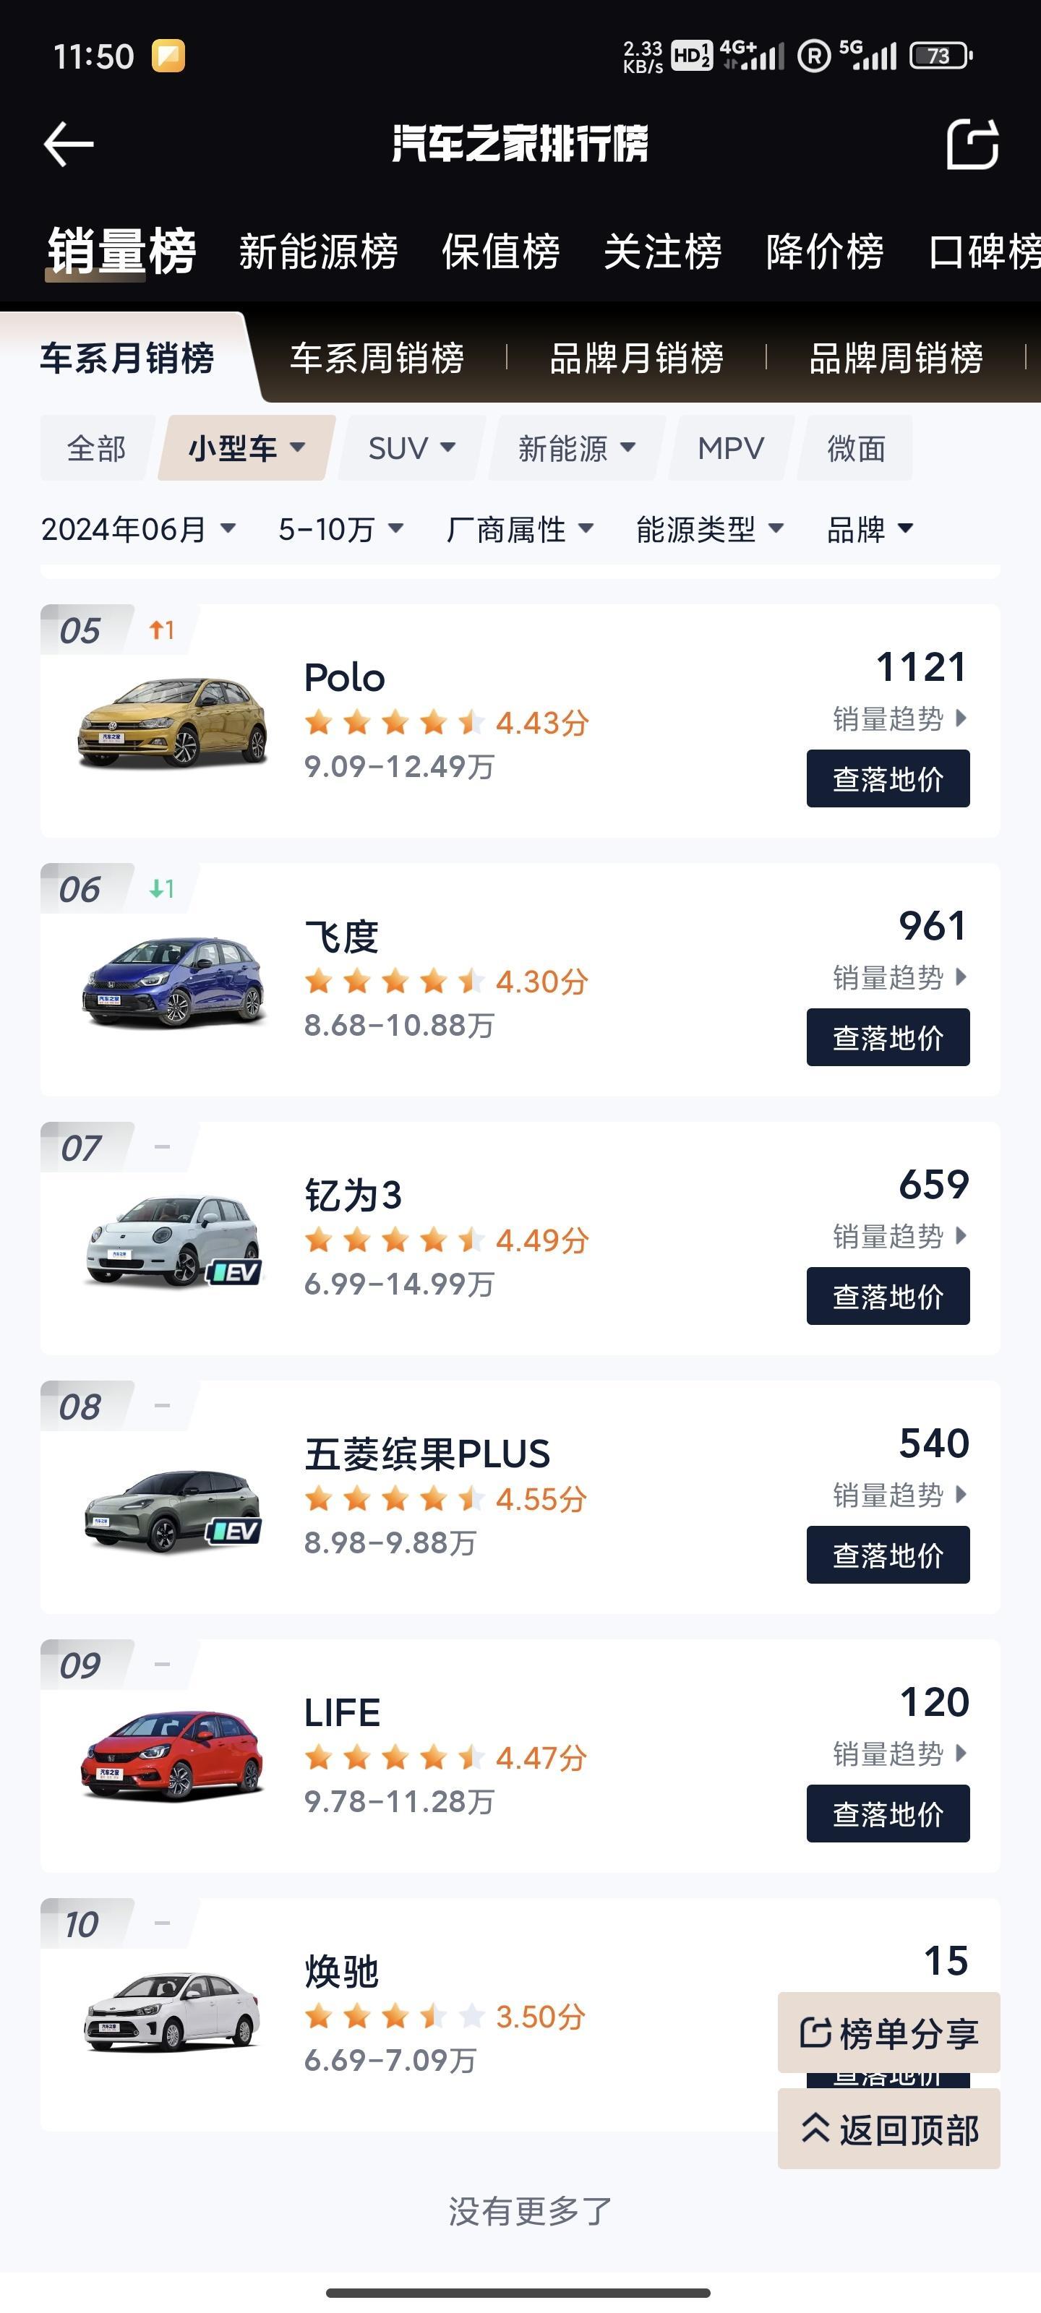Viewport: 1041px width, 2313px height.
Task: Open 销量趋势 arrow for Polo
Action: click(x=961, y=718)
